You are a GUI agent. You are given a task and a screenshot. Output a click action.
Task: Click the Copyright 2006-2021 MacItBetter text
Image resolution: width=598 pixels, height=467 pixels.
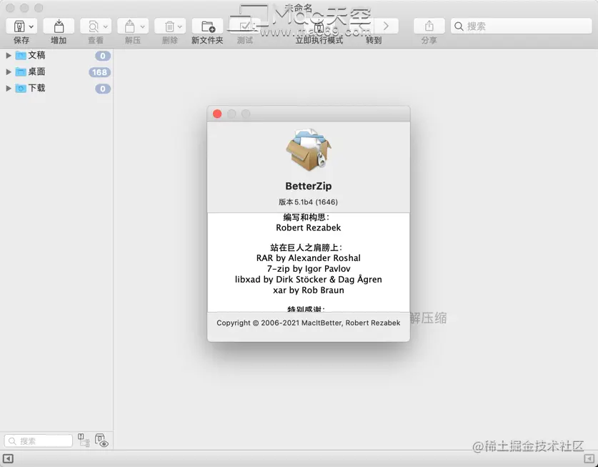309,323
